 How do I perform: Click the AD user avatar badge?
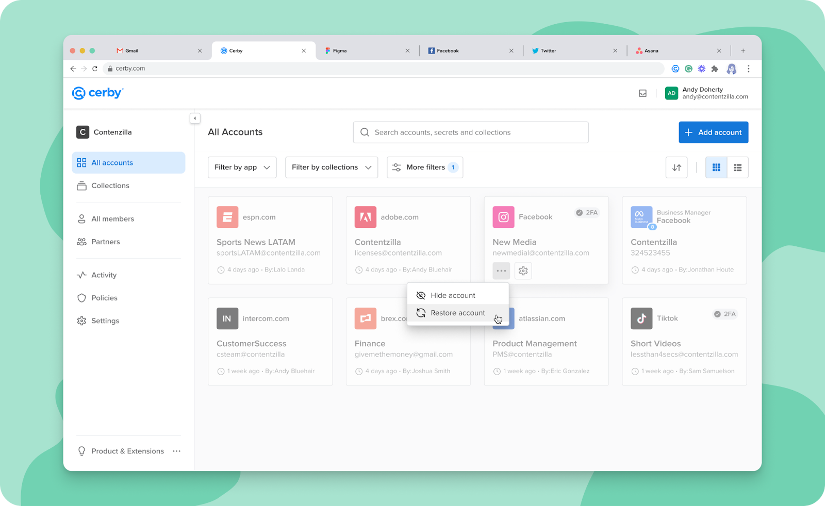[671, 93]
